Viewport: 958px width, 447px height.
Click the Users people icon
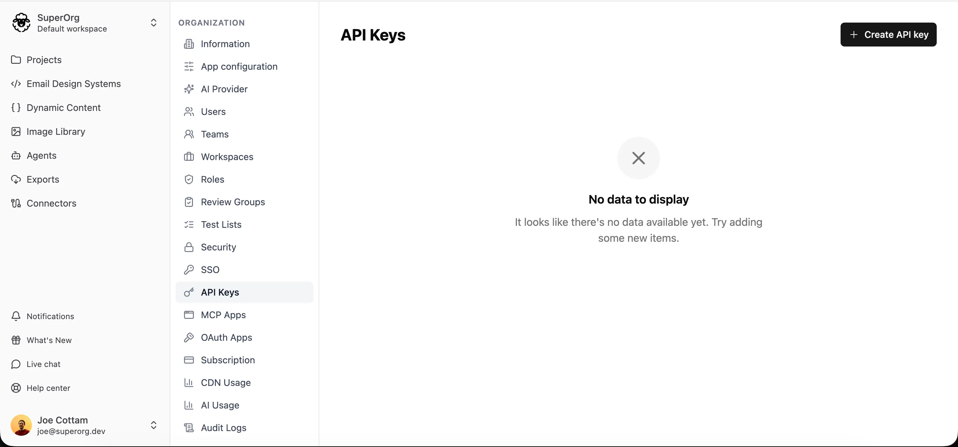point(189,112)
